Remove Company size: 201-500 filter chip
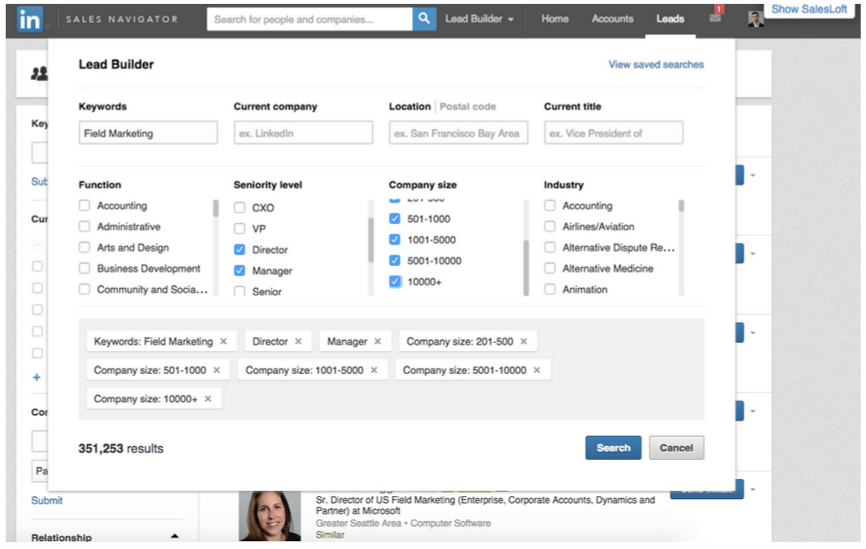The height and width of the screenshot is (549, 866). (523, 341)
